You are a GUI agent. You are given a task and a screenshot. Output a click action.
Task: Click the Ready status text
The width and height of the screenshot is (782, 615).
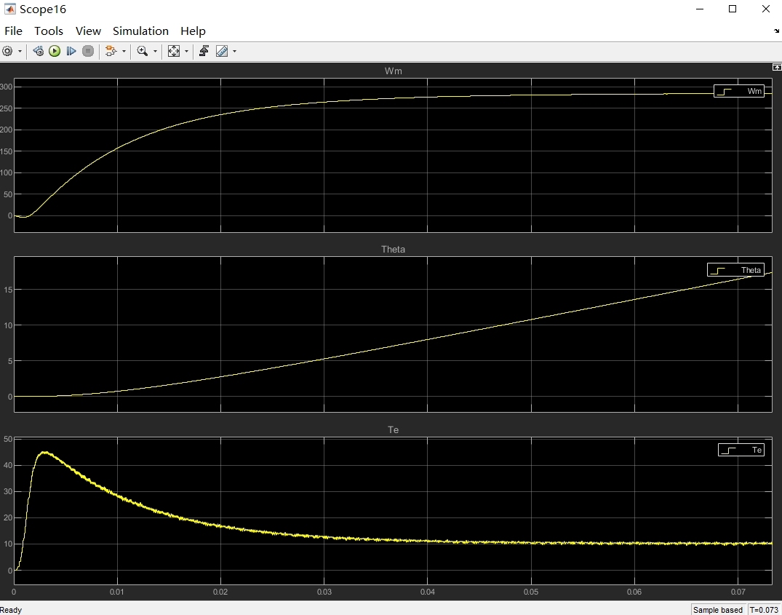click(11, 610)
